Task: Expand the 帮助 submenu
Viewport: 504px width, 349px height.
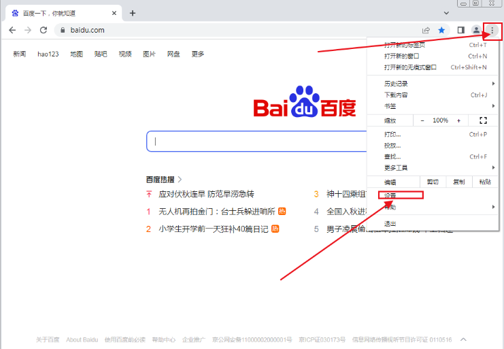Action: click(x=433, y=207)
